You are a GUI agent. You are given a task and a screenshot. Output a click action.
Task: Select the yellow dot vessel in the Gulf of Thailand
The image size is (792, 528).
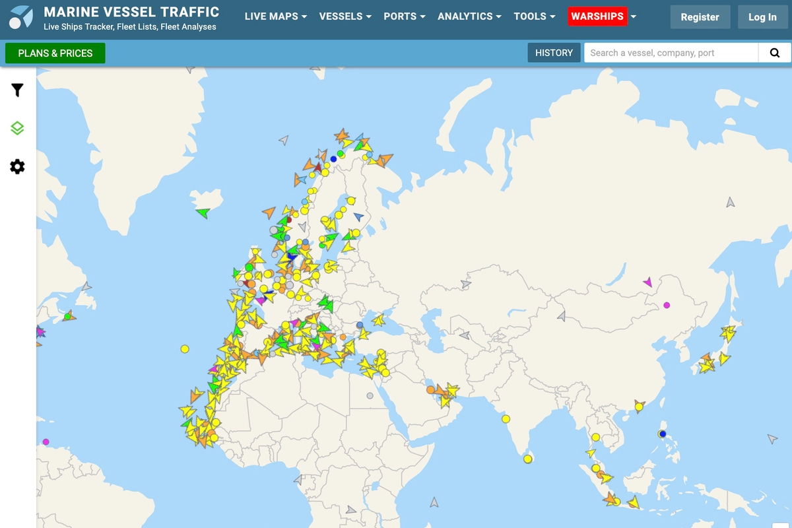pyautogui.click(x=595, y=437)
